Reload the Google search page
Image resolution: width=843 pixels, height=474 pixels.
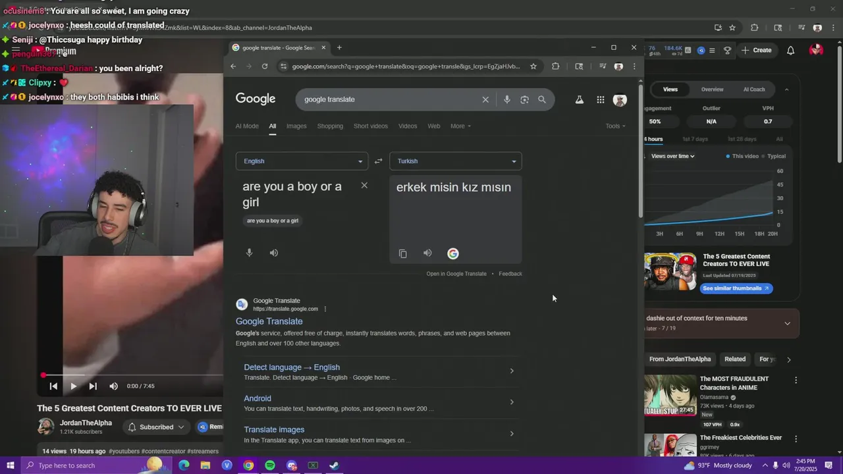[x=265, y=66]
